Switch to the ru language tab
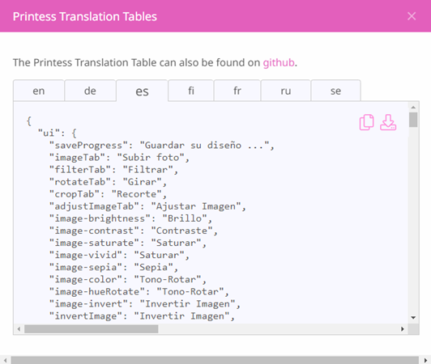Viewport: 431px width, 364px height. click(x=286, y=91)
